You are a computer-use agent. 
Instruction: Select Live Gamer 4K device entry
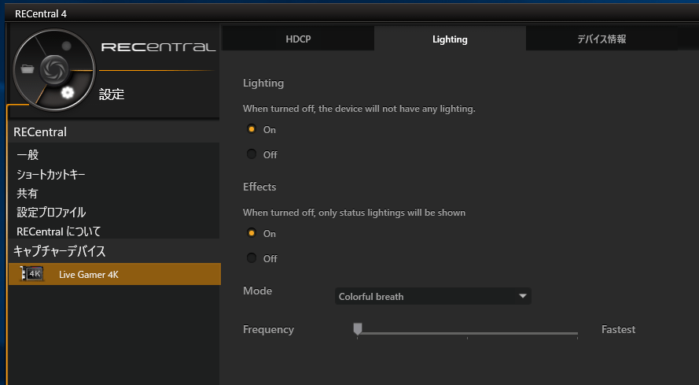pos(115,274)
